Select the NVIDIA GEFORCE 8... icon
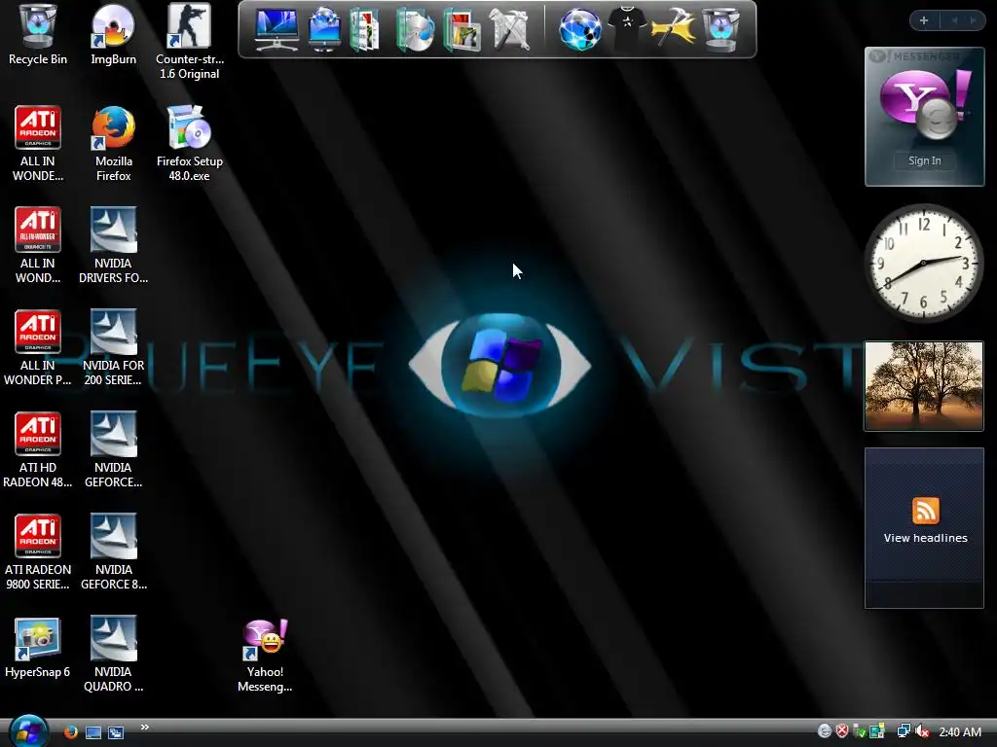This screenshot has width=997, height=747. (x=113, y=552)
